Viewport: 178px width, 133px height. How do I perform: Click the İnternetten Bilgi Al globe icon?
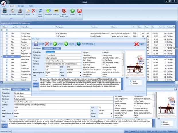click(79, 44)
